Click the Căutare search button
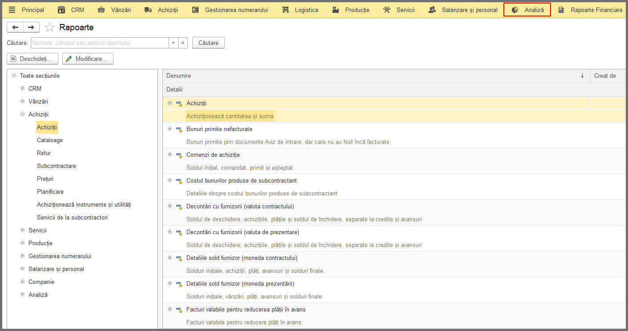The width and height of the screenshot is (628, 331). (x=208, y=43)
